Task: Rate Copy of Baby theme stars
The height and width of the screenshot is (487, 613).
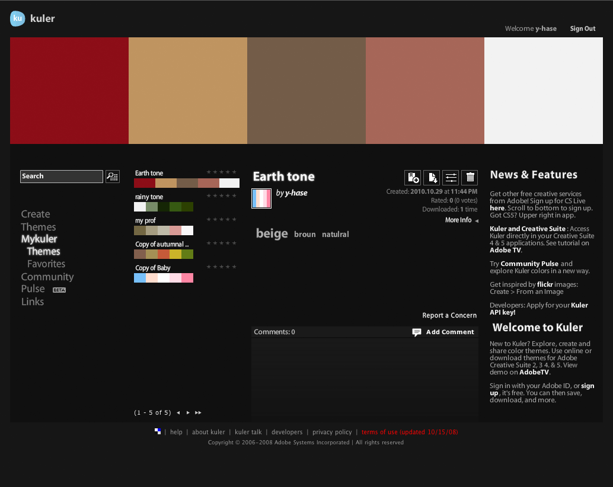Action: coord(221,267)
